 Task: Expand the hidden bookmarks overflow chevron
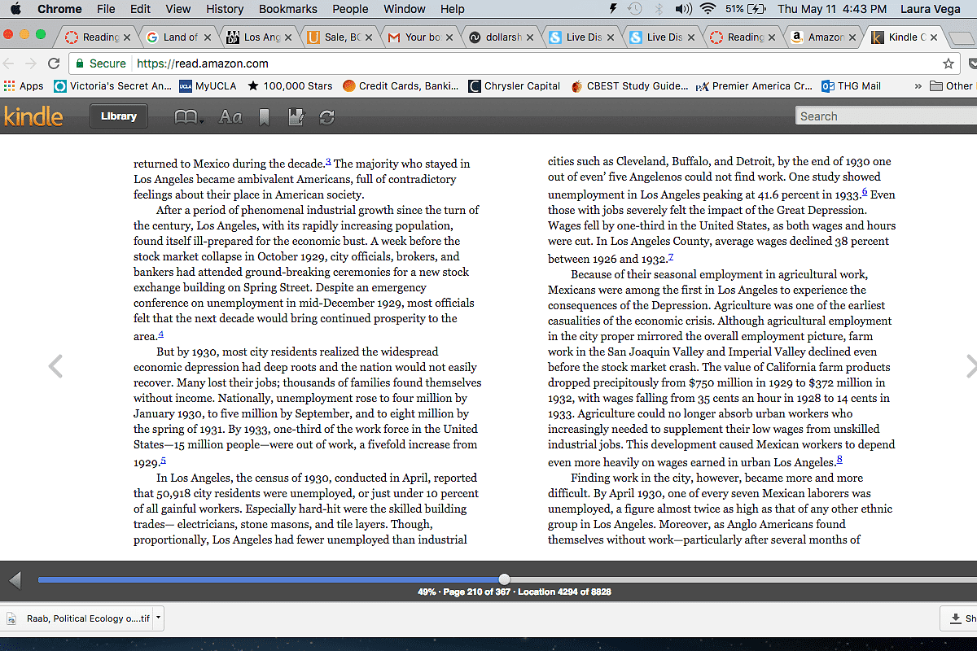click(918, 85)
